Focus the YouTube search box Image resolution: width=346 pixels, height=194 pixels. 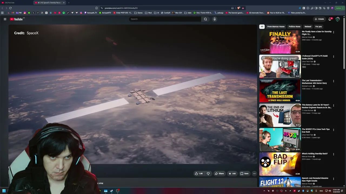[x=165, y=19]
